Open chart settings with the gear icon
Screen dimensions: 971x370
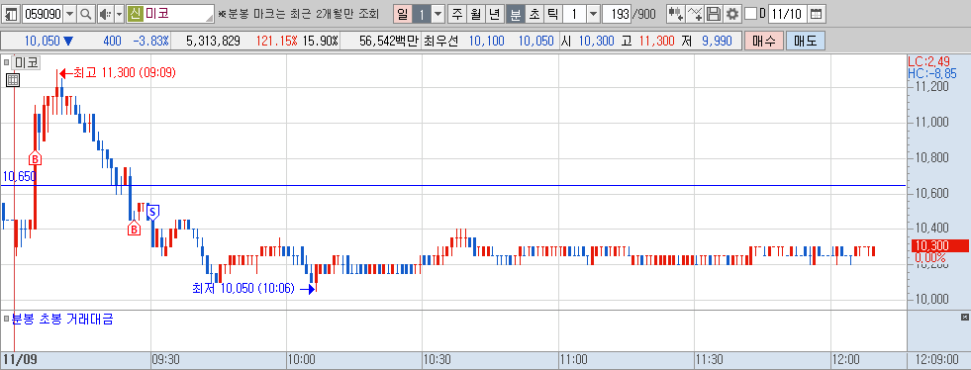[732, 14]
